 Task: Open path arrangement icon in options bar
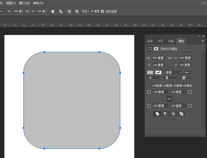(69, 11)
